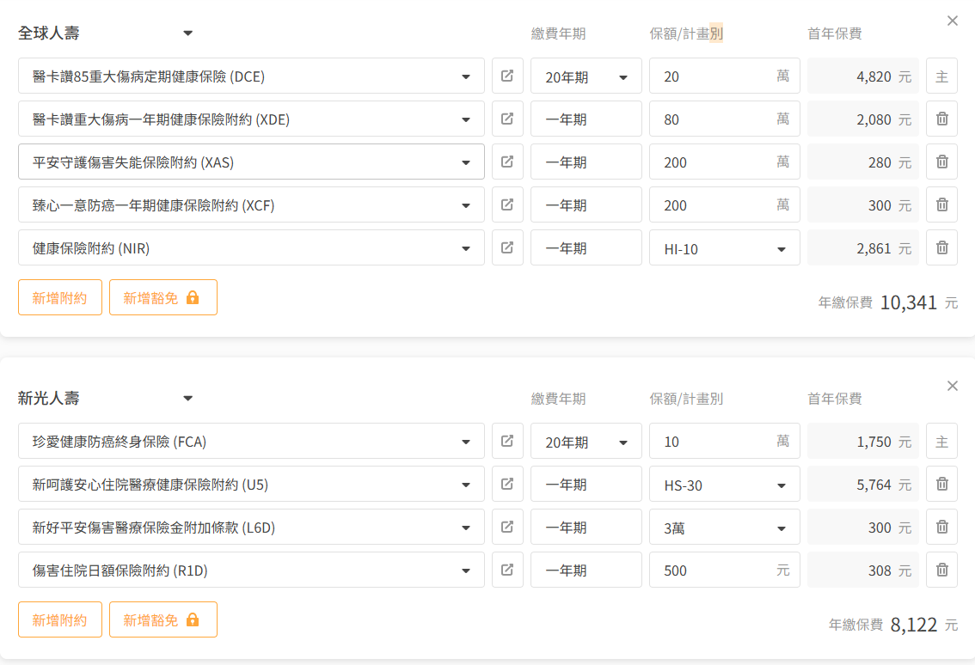
Task: Open the HS-30 plan dropdown
Action: pos(724,485)
